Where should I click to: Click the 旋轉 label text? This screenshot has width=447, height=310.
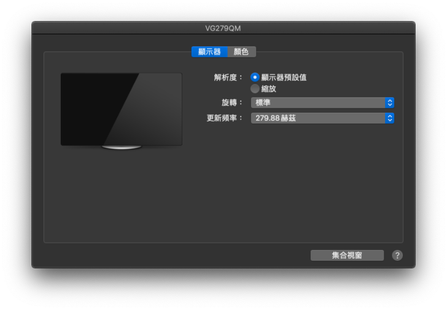(231, 103)
